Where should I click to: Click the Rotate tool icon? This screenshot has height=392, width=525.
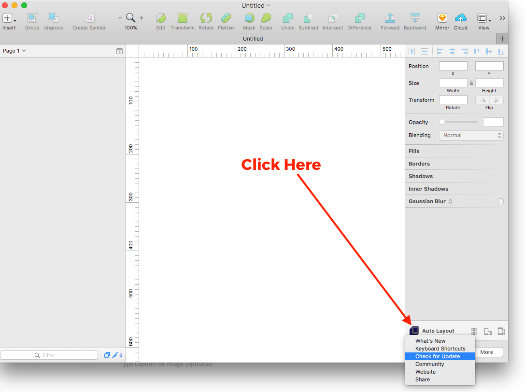point(206,18)
